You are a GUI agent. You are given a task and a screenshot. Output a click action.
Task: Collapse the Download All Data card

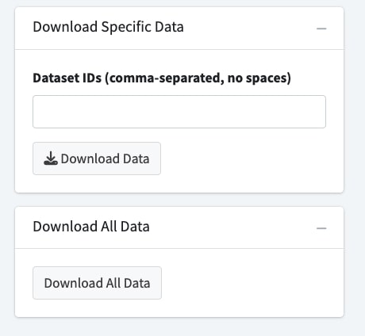pyautogui.click(x=321, y=228)
